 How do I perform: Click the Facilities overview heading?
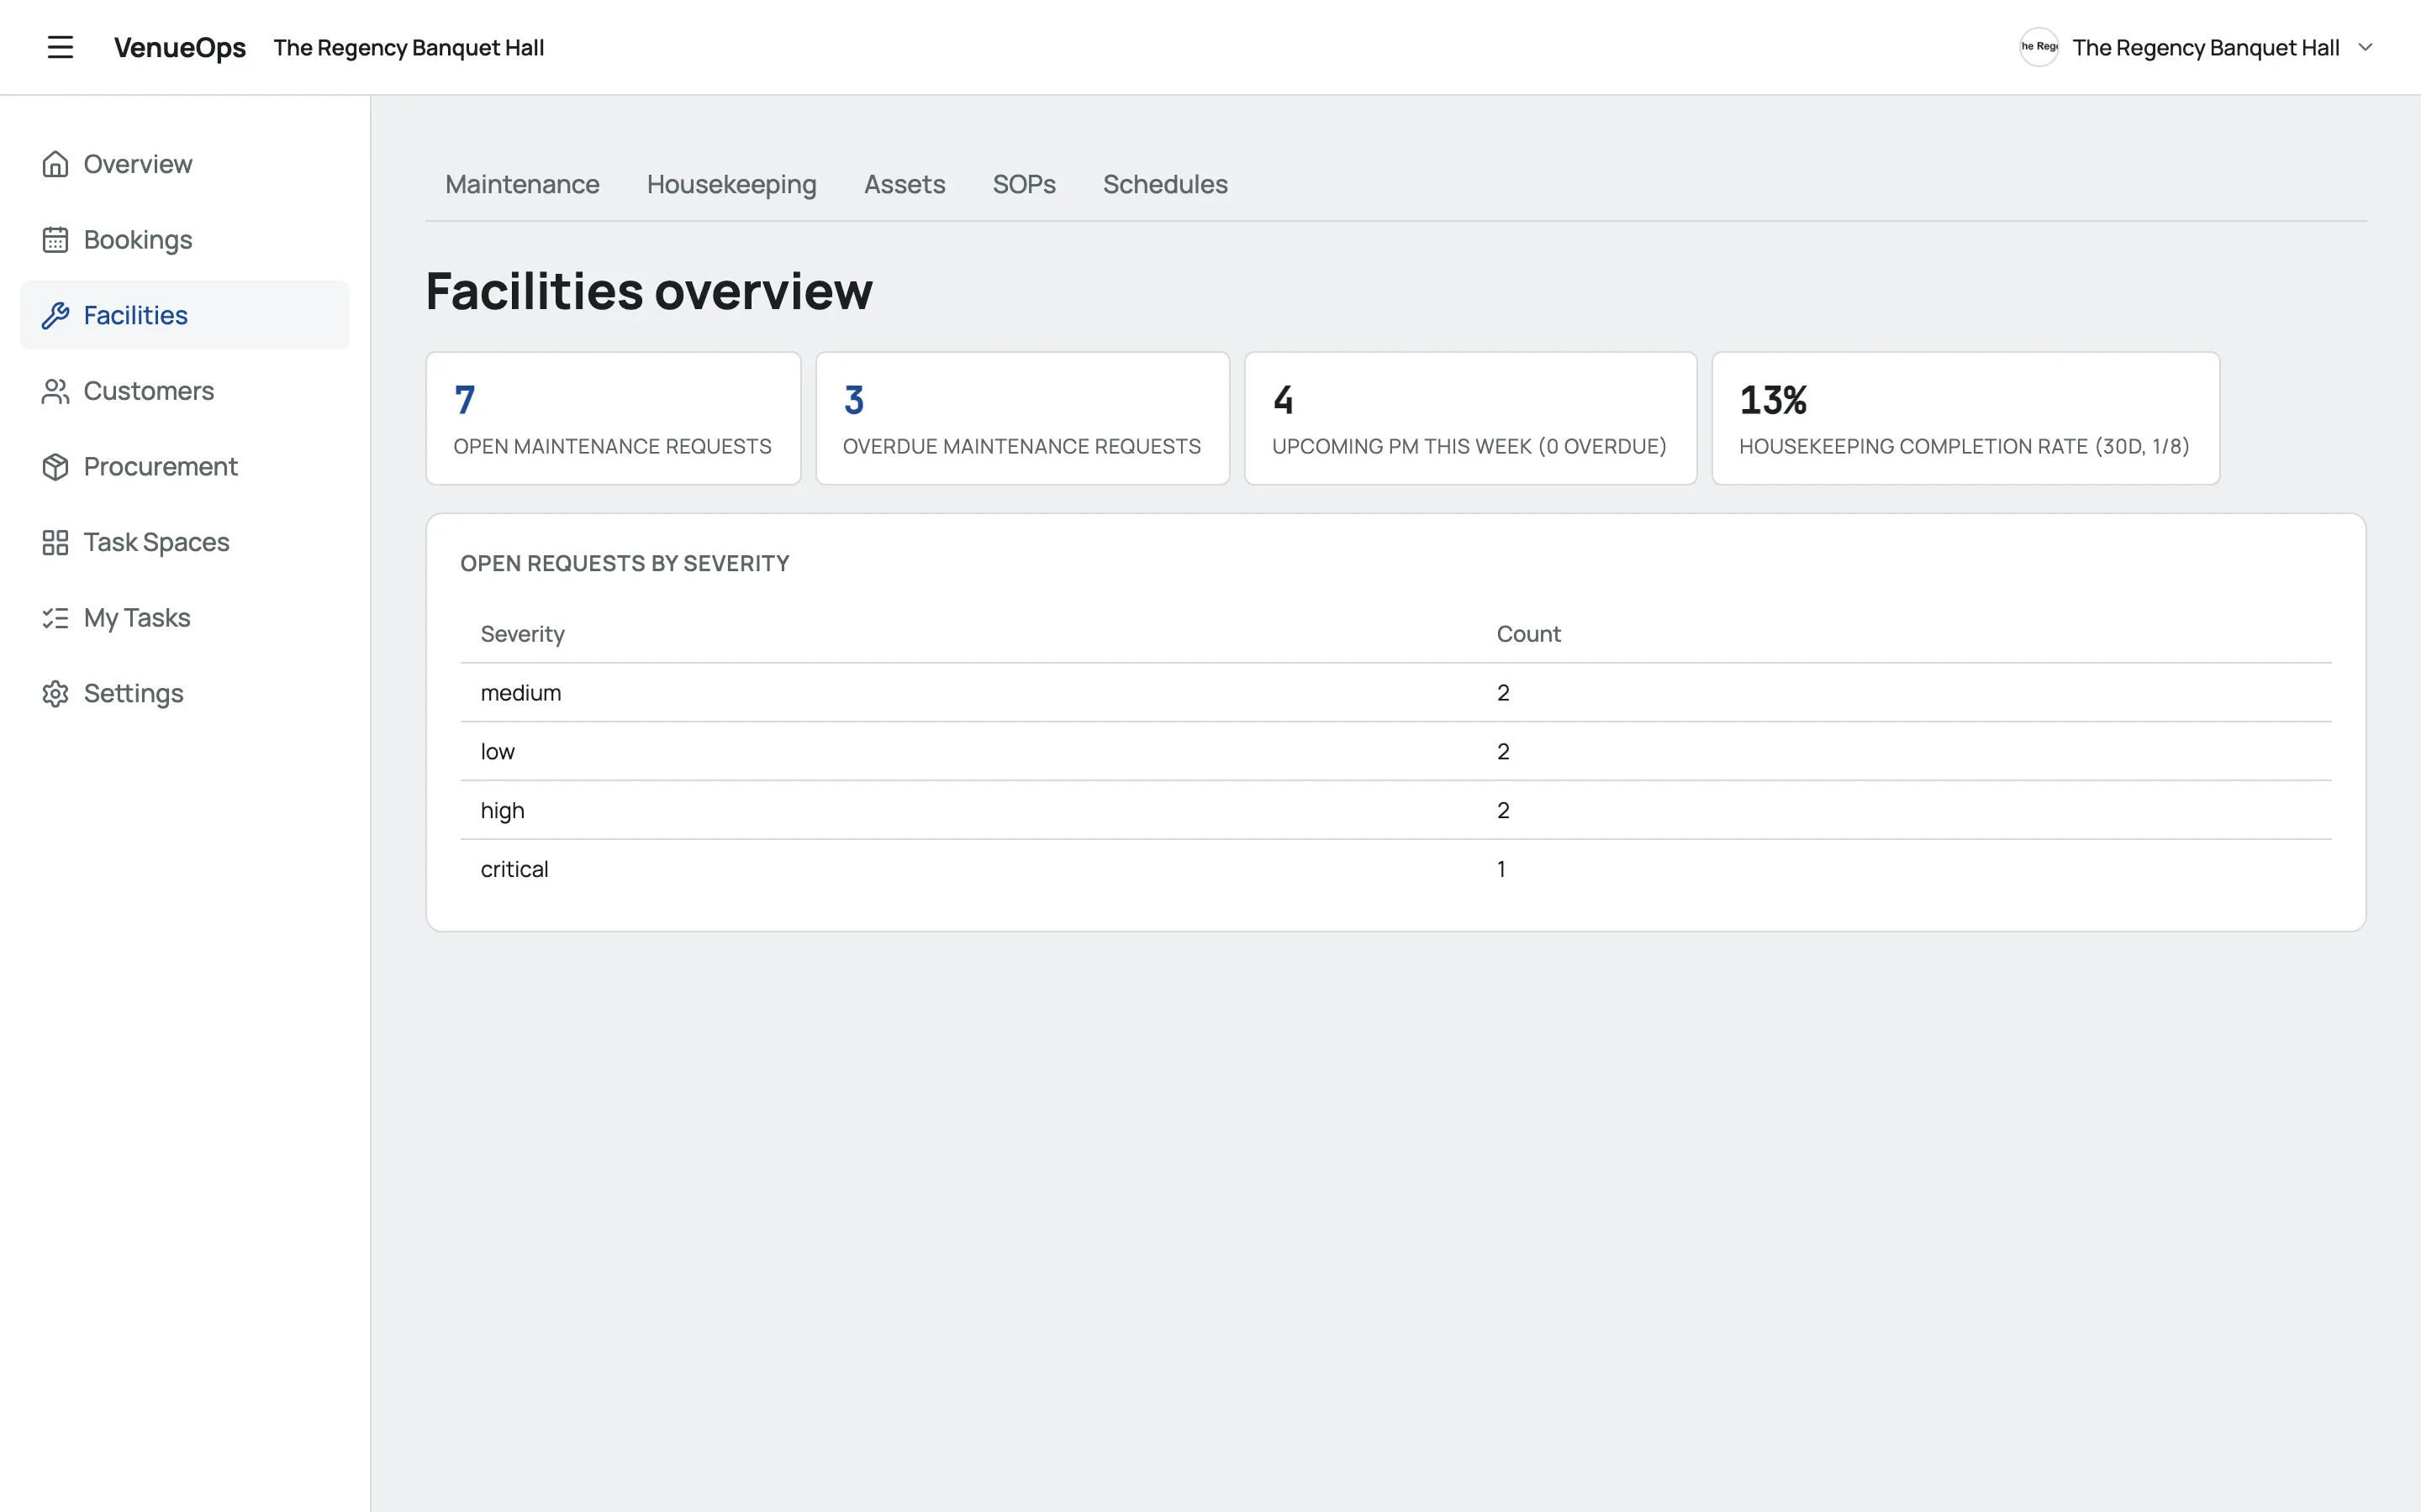(649, 291)
